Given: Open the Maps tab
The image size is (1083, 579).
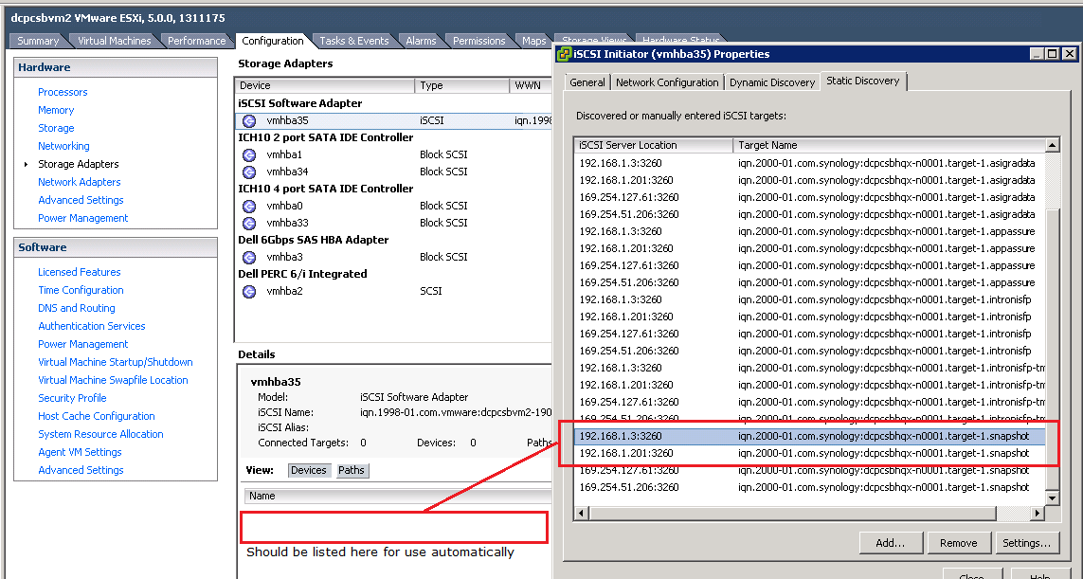Looking at the screenshot, I should (x=533, y=41).
